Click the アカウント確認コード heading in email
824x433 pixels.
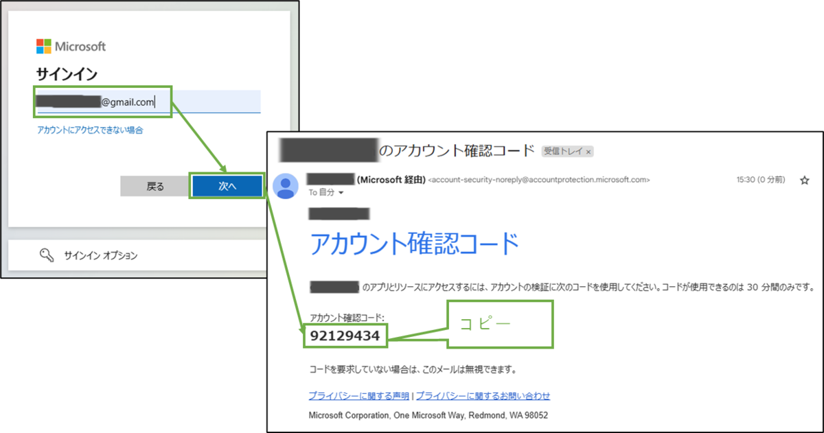[414, 244]
